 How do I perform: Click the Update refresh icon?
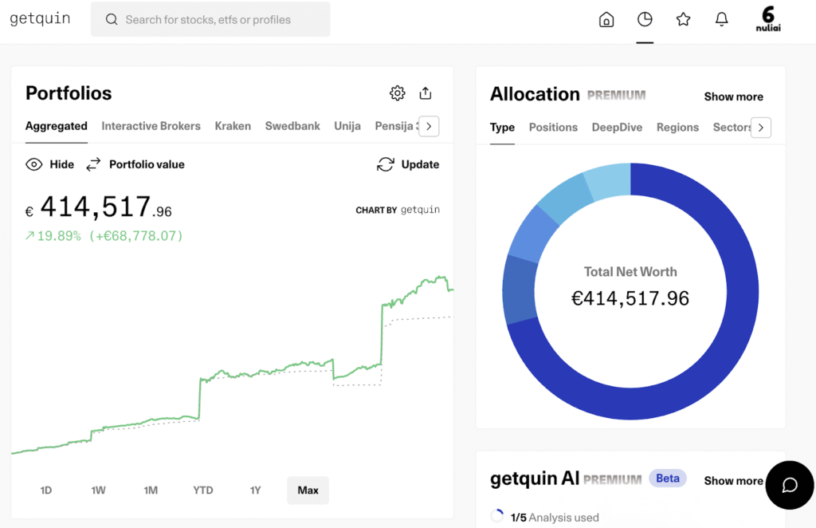tap(386, 164)
